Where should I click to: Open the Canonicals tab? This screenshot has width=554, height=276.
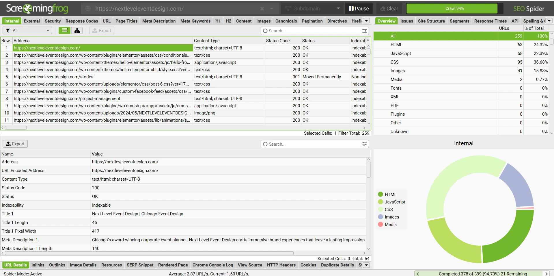click(x=286, y=21)
